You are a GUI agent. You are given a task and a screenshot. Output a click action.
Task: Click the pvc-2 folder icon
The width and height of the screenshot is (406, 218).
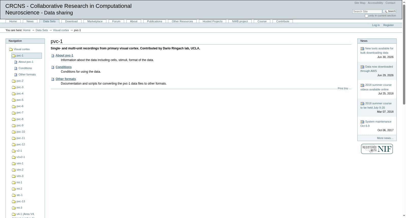[x=14, y=81]
